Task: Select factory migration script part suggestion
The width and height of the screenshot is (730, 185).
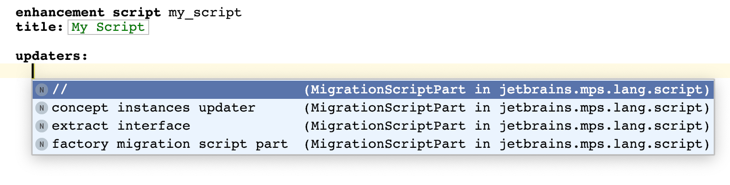Action: click(170, 144)
